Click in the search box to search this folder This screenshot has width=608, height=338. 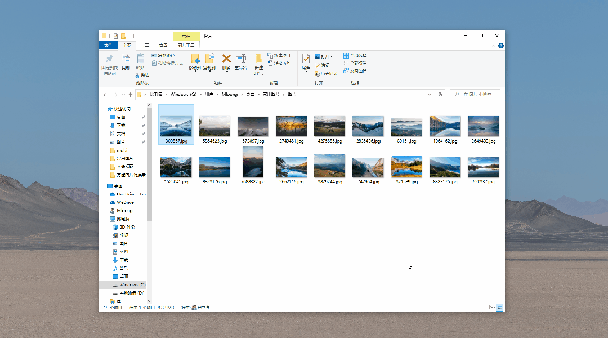(475, 95)
